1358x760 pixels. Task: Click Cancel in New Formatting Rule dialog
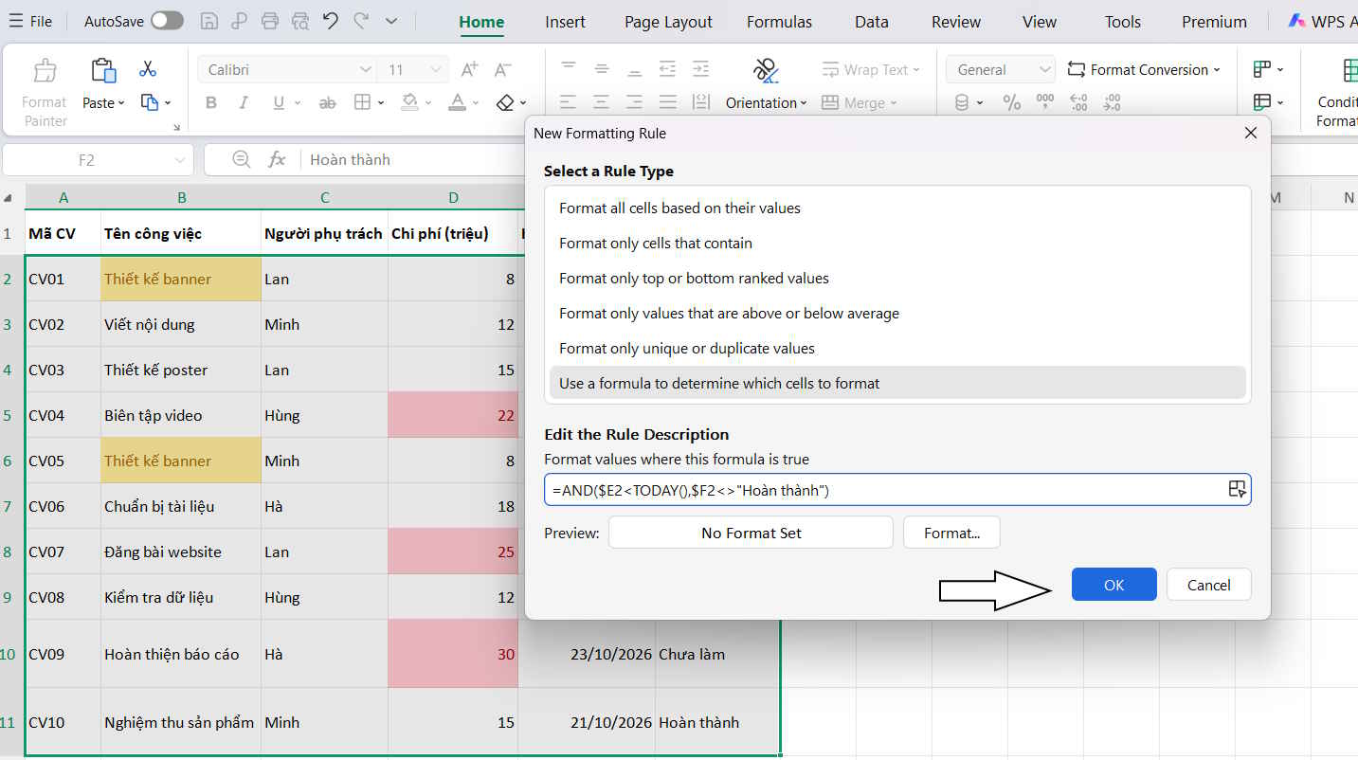pyautogui.click(x=1209, y=585)
